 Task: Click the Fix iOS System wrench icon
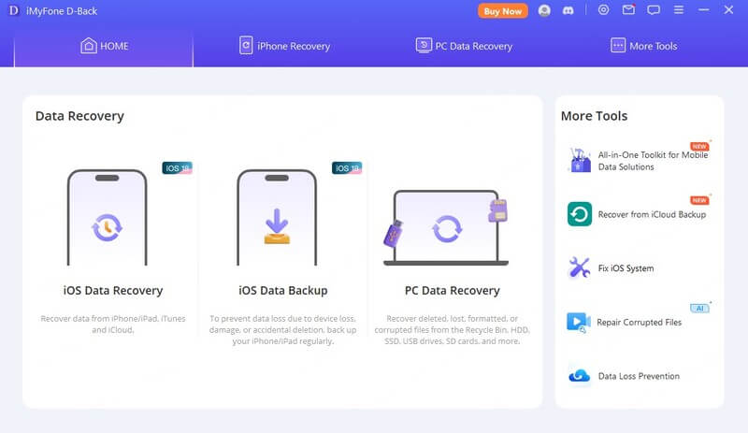click(x=579, y=267)
